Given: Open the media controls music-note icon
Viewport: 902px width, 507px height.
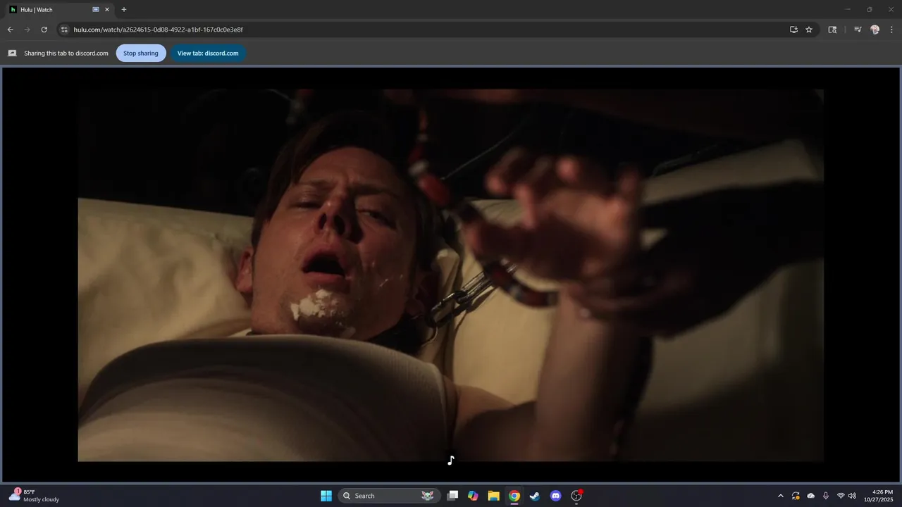Looking at the screenshot, I should [x=858, y=30].
